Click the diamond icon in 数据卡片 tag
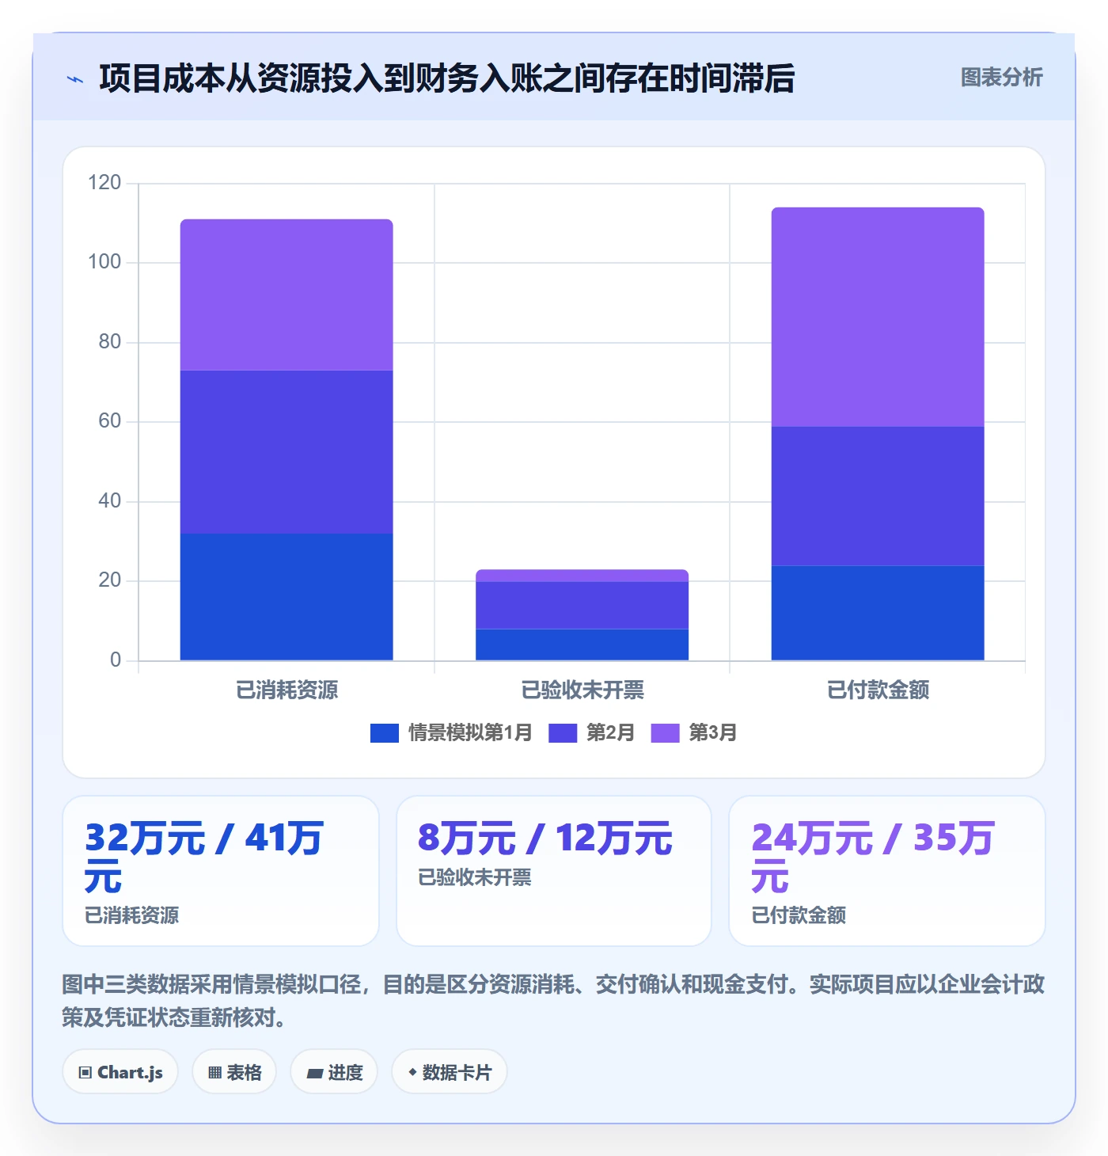Screen dimensions: 1108x1156 click(412, 1072)
